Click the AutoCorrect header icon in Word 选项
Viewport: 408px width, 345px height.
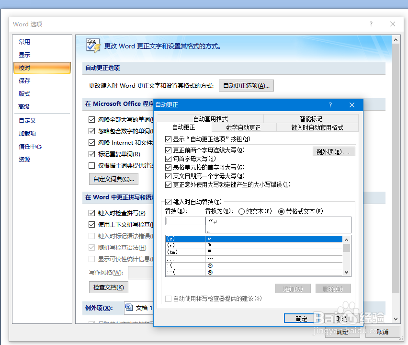tap(93, 46)
